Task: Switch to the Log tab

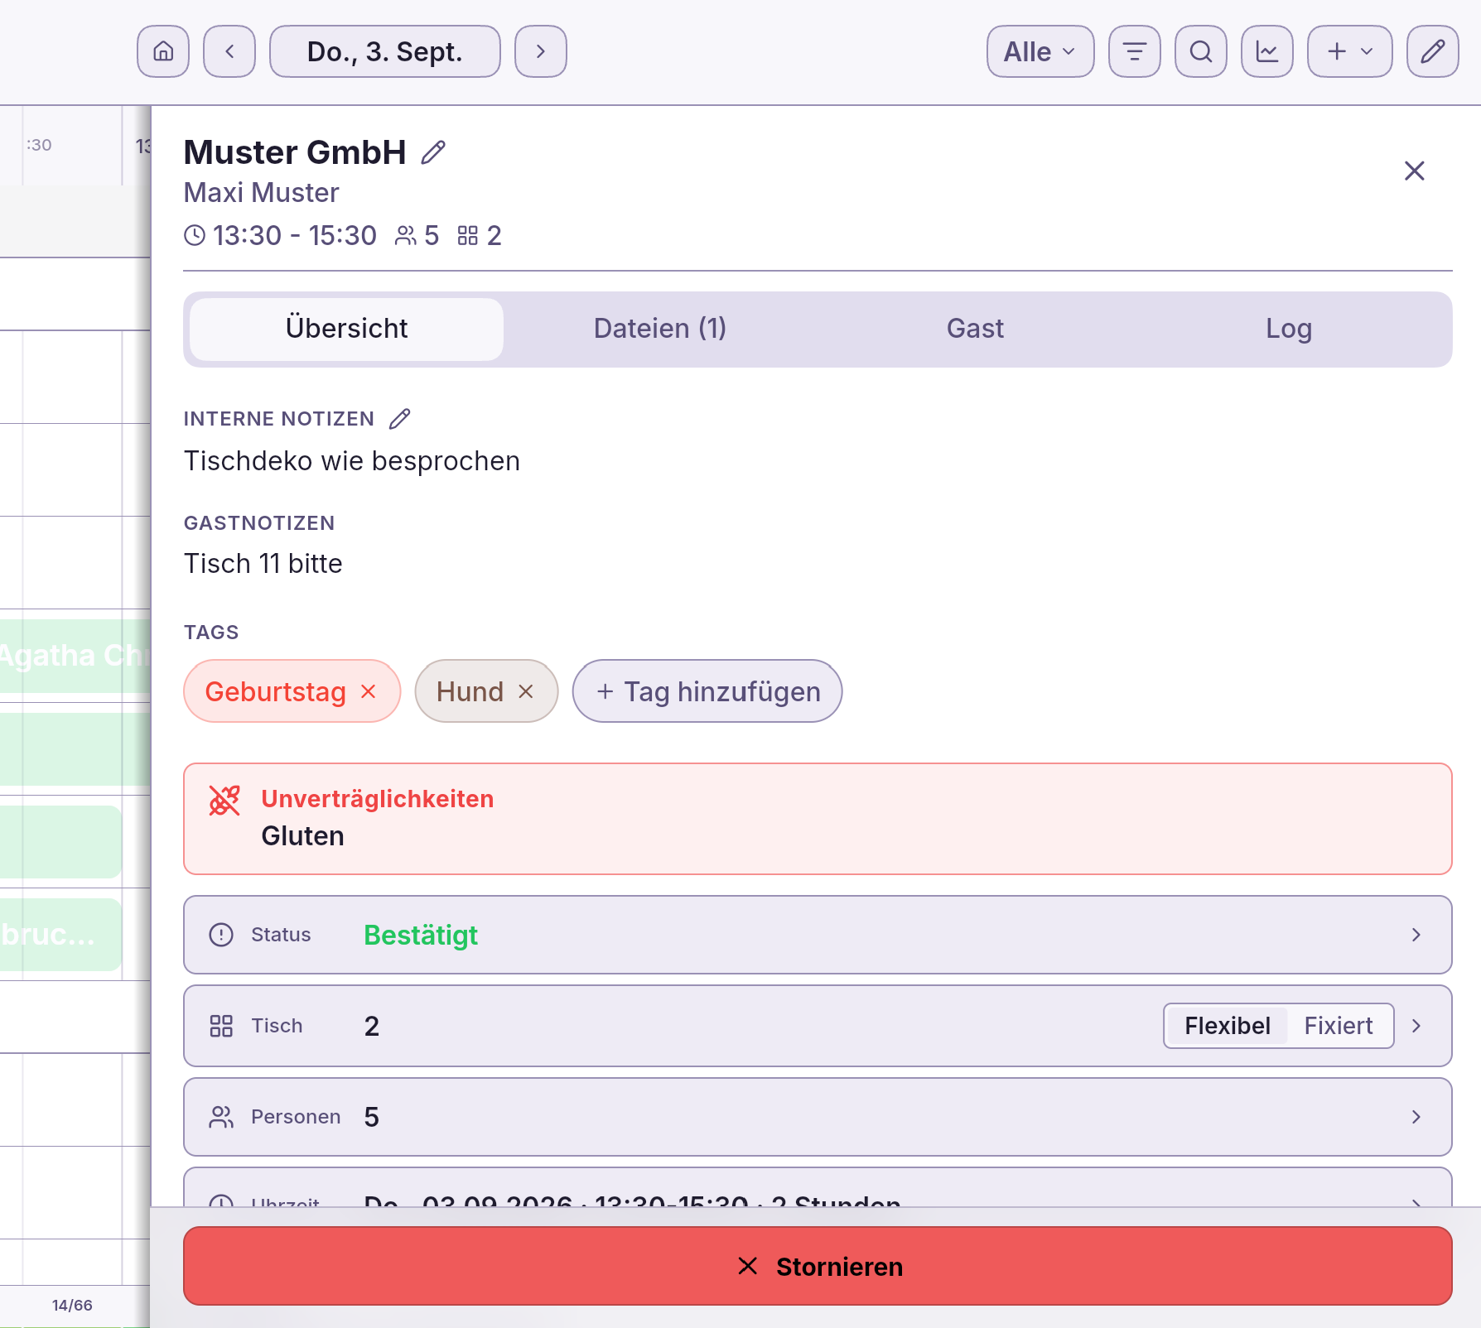Action: (x=1289, y=329)
